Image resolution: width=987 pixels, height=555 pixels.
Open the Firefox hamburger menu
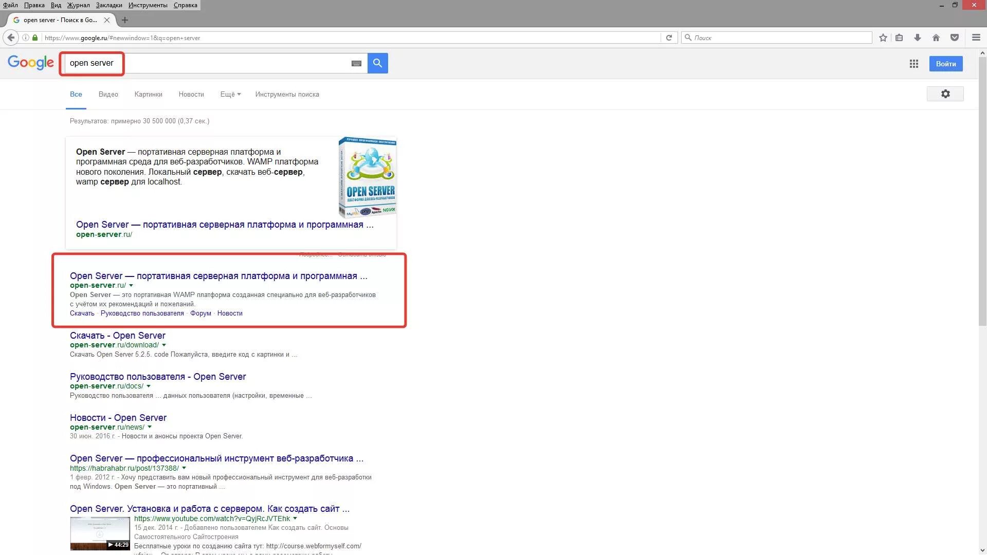976,38
